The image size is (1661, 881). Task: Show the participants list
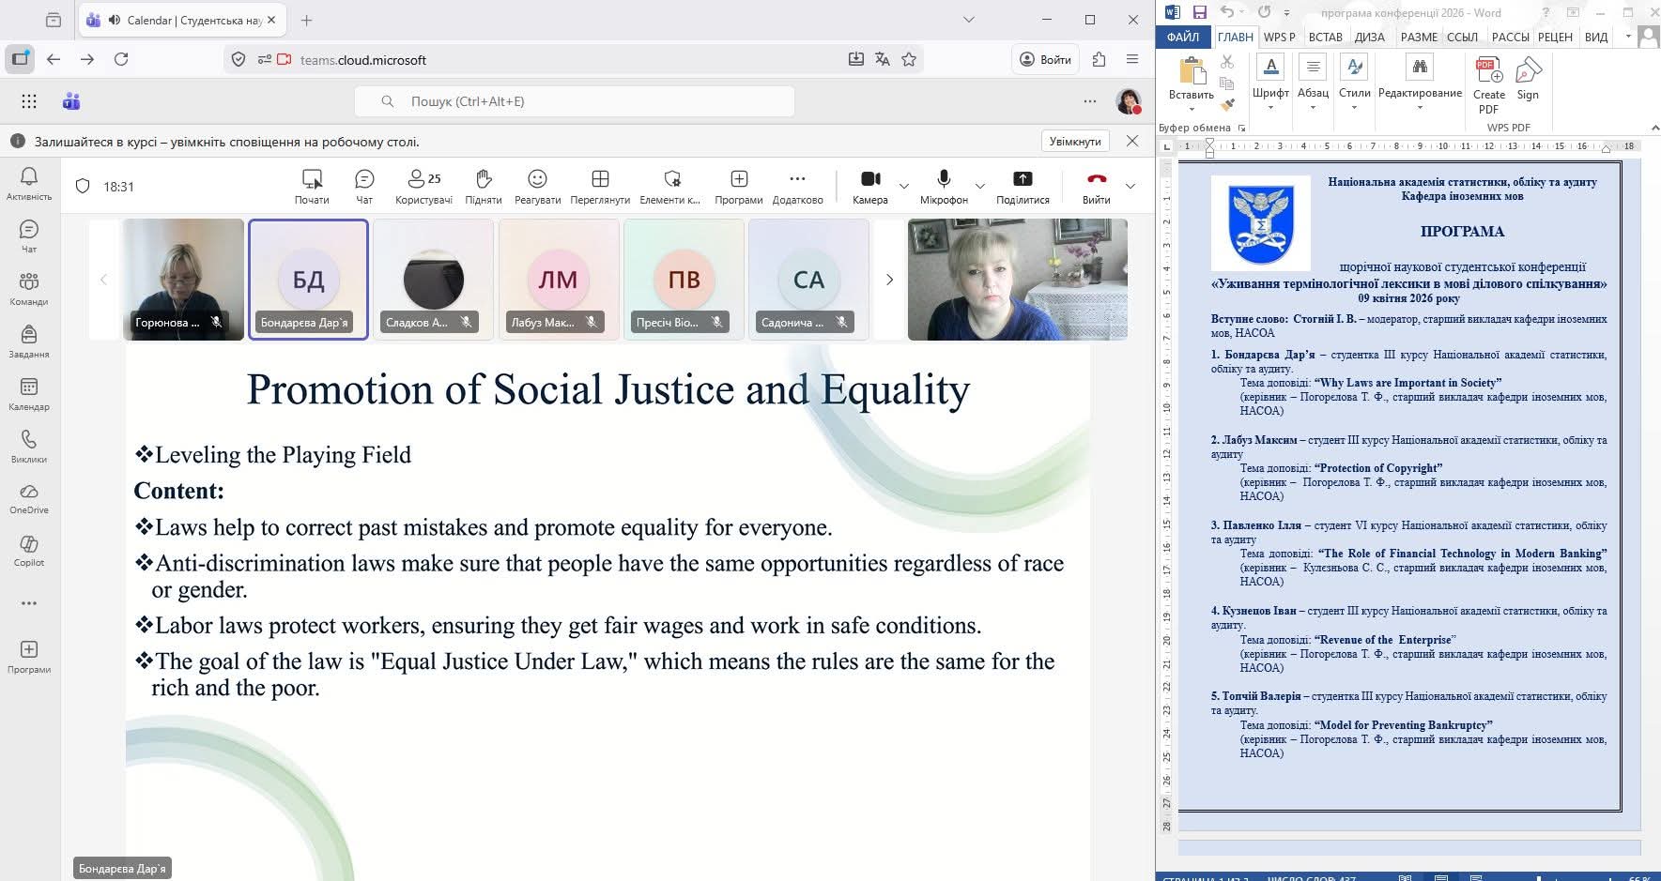point(423,186)
